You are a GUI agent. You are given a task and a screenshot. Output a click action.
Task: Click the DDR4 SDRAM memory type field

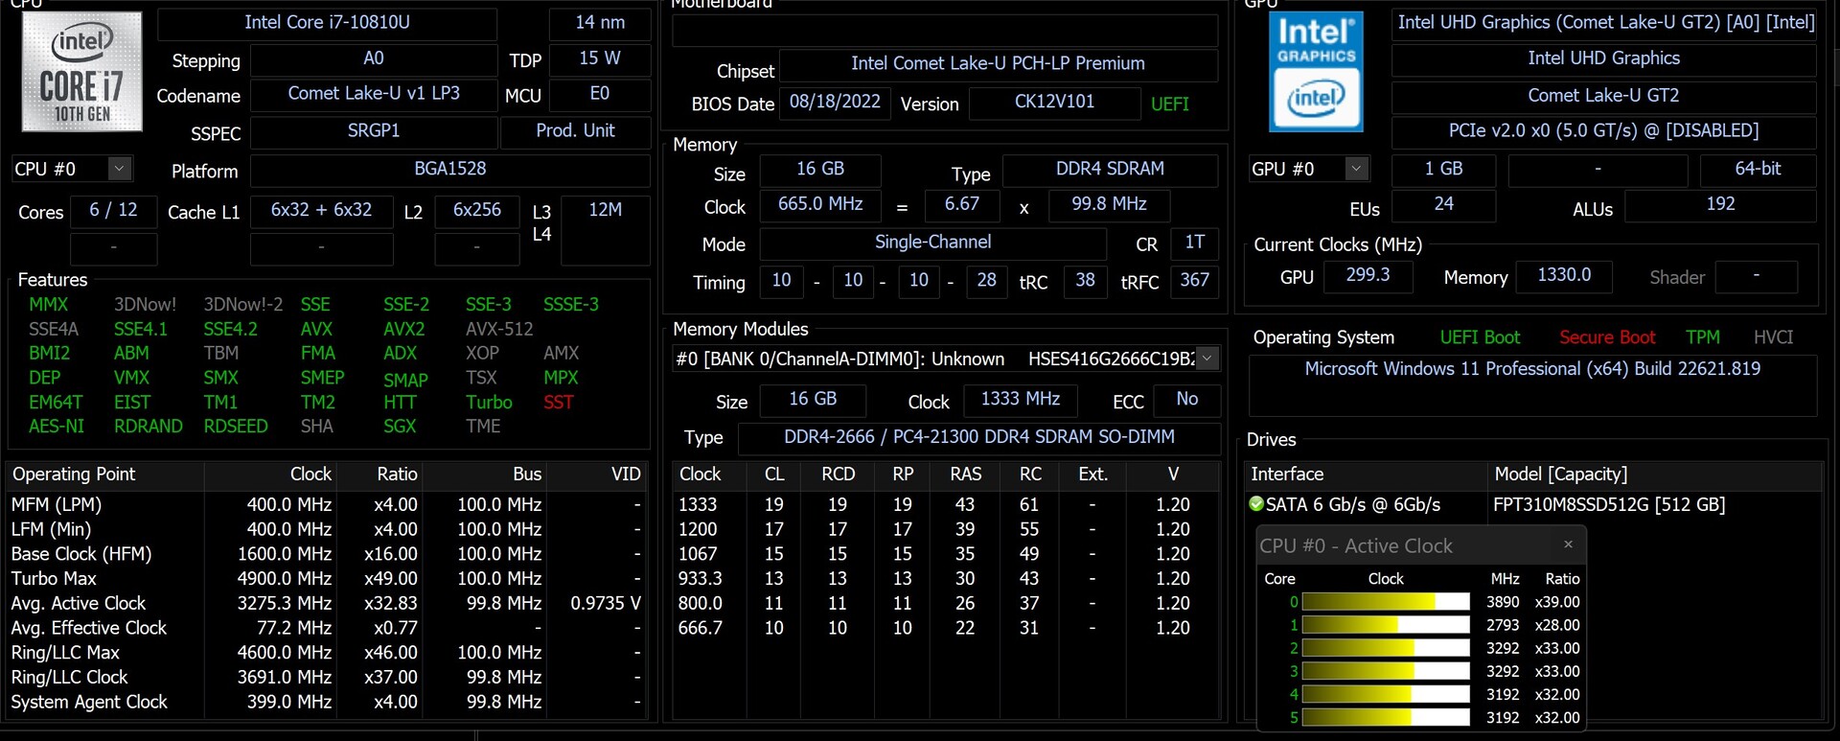(1110, 170)
